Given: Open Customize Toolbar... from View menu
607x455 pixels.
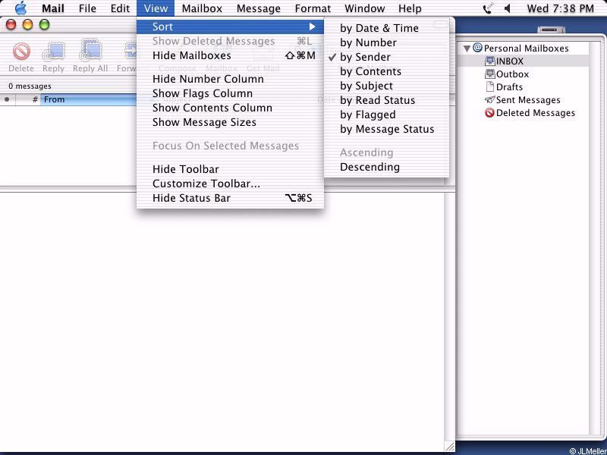Looking at the screenshot, I should point(231,184).
